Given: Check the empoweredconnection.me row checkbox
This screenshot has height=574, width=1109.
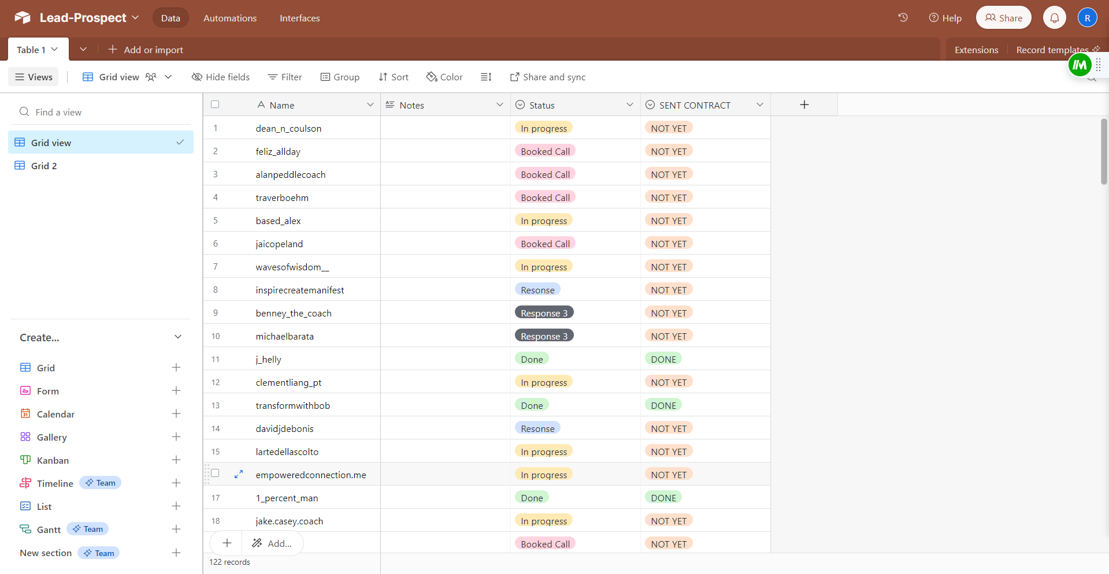Looking at the screenshot, I should pos(215,474).
